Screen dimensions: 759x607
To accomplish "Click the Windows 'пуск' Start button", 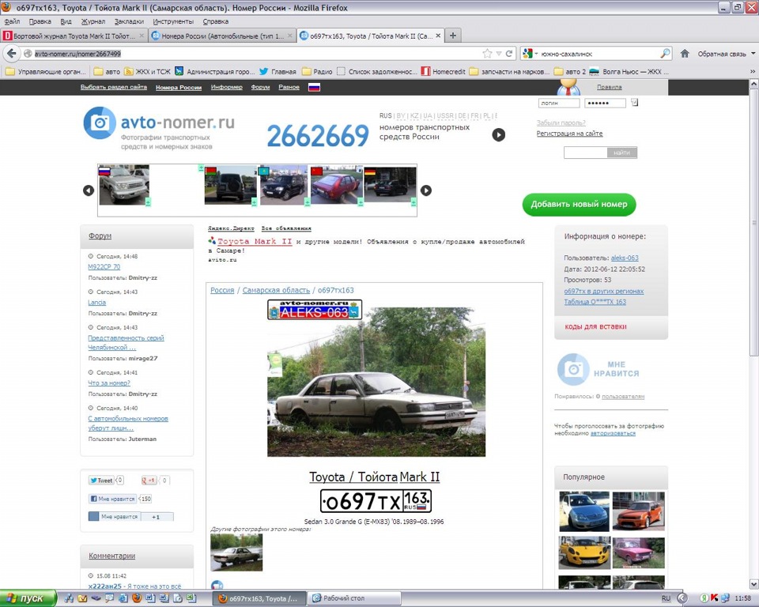I will (x=28, y=598).
